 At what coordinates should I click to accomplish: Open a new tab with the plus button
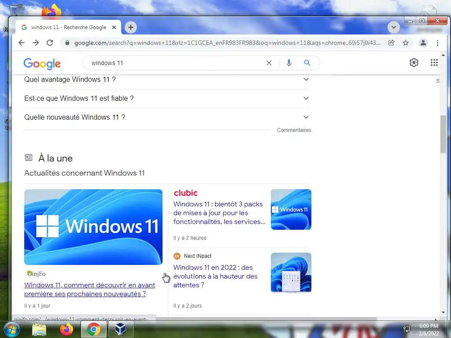(131, 27)
